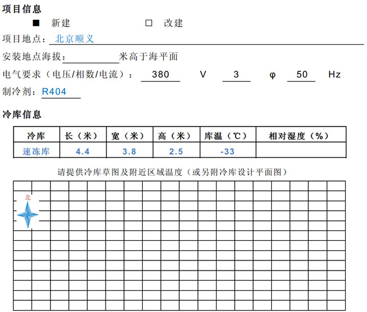Check the 改建 (renovation) checkbox
This screenshot has width=367, height=312.
click(149, 23)
